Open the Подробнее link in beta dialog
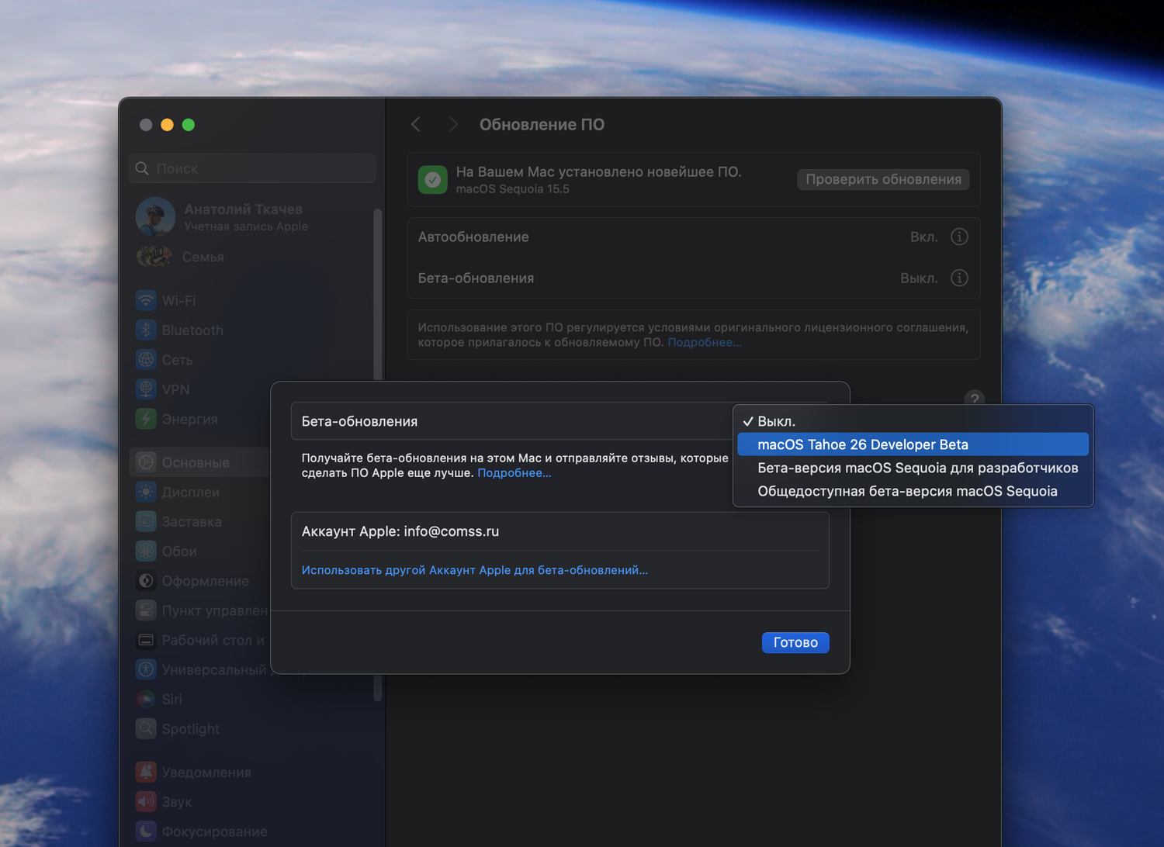This screenshot has width=1164, height=847. 514,472
